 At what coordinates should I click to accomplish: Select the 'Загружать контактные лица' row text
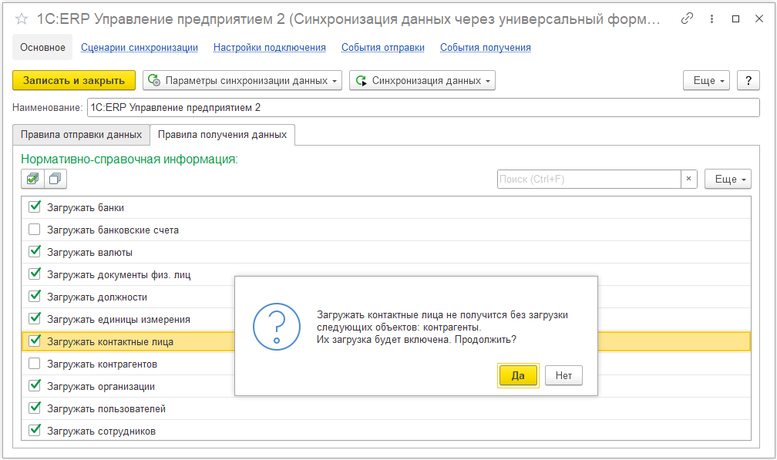point(110,342)
